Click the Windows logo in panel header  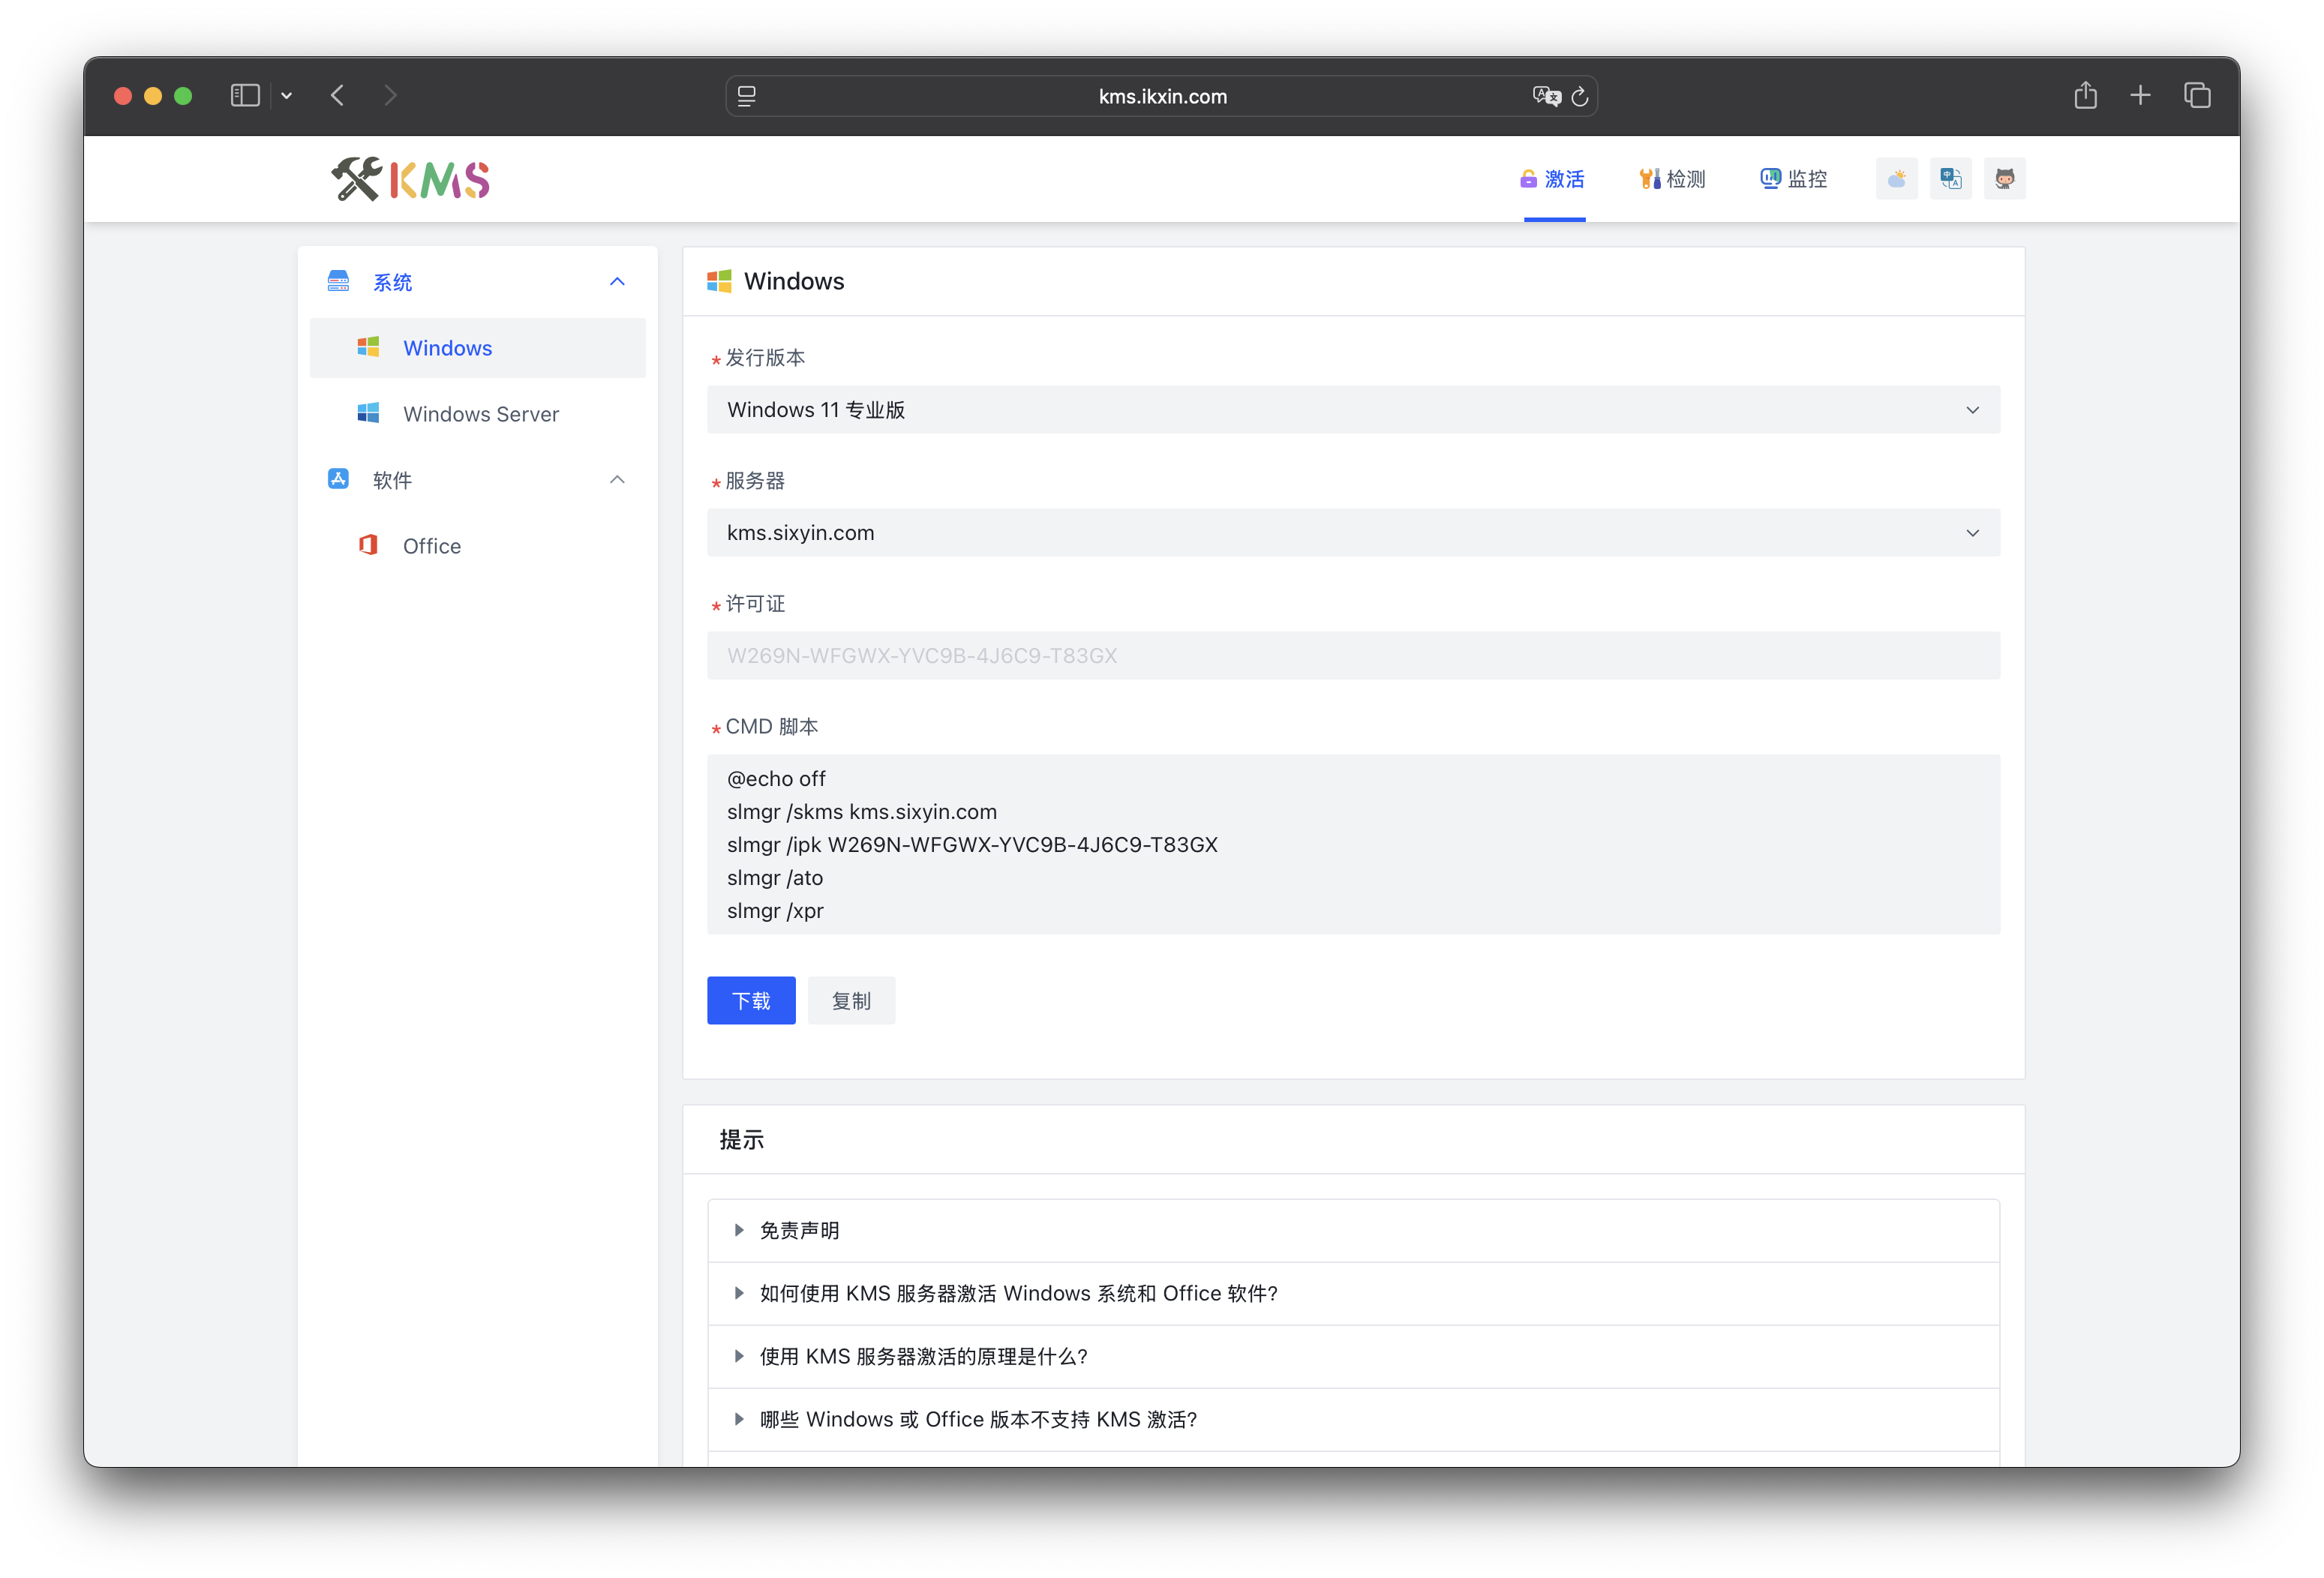pos(719,281)
